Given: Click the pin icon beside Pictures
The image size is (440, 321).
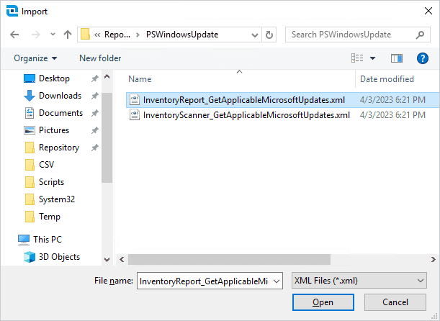Looking at the screenshot, I should coord(95,130).
